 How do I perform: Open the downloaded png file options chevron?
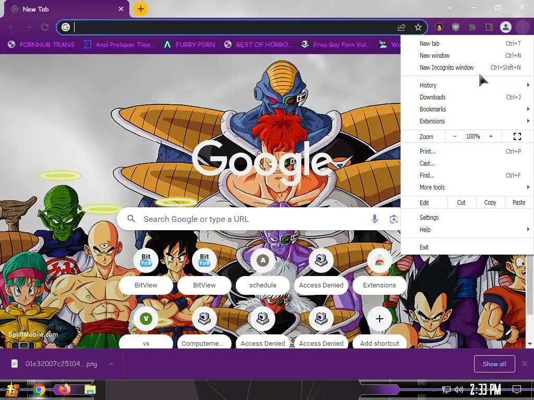111,364
